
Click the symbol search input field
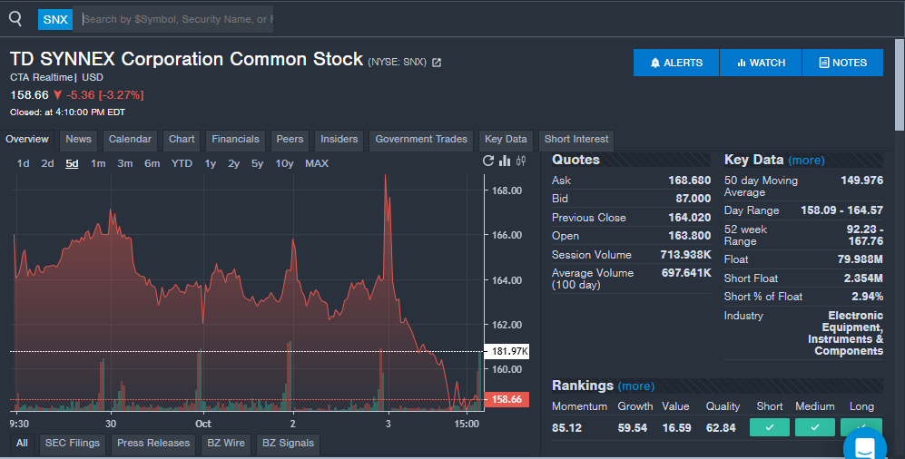tap(176, 19)
